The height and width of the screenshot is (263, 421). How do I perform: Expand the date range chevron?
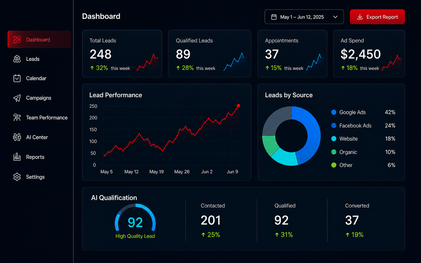coord(335,17)
